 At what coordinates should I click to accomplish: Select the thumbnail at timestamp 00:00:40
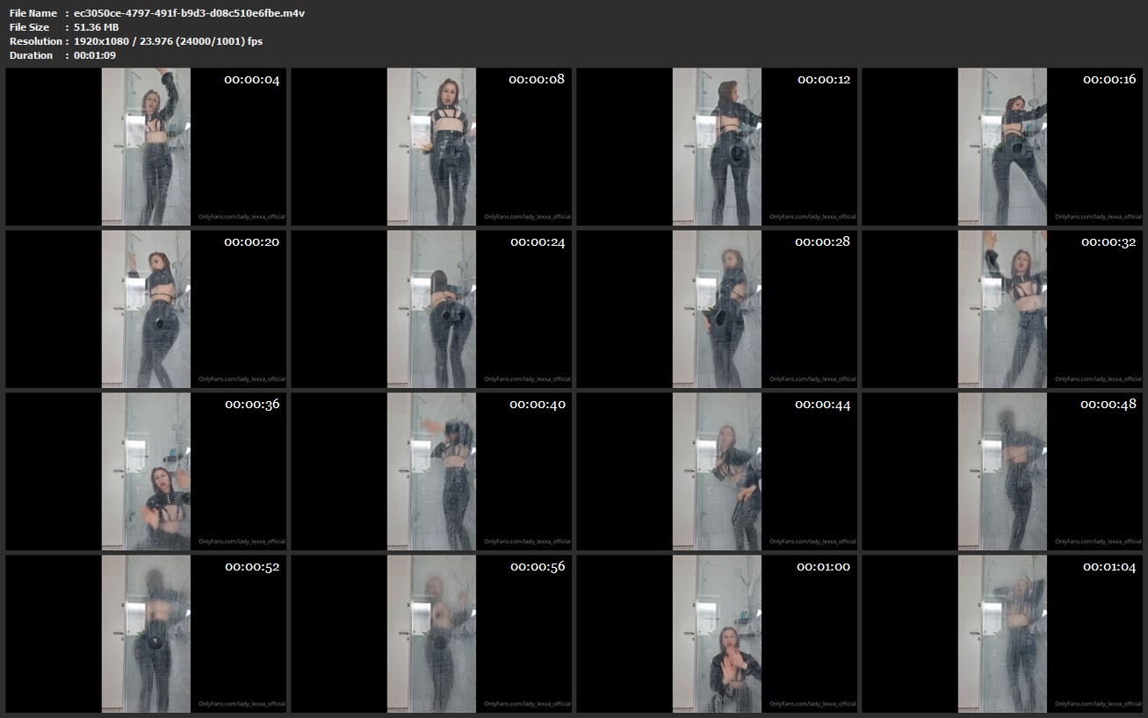(x=431, y=471)
